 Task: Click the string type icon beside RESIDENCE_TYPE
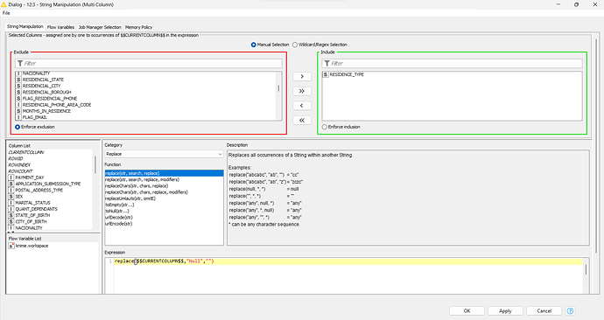(326, 74)
